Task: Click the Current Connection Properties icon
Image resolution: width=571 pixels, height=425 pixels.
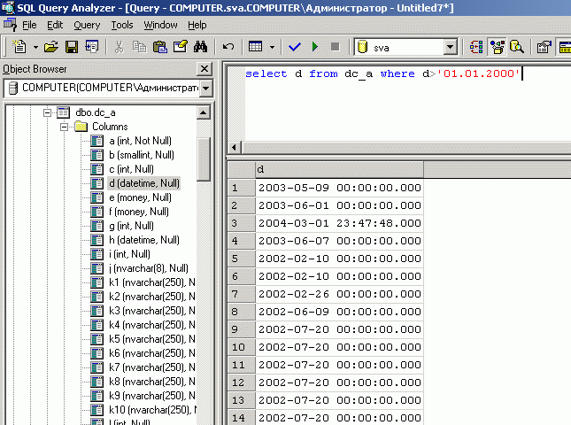Action: (x=544, y=47)
